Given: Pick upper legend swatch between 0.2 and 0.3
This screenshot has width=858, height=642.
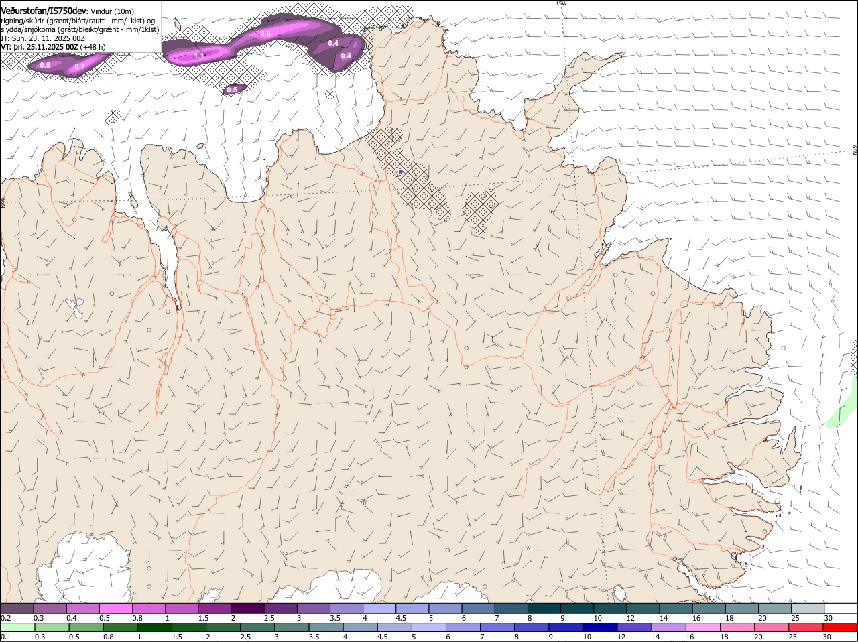Looking at the screenshot, I should coord(17,608).
